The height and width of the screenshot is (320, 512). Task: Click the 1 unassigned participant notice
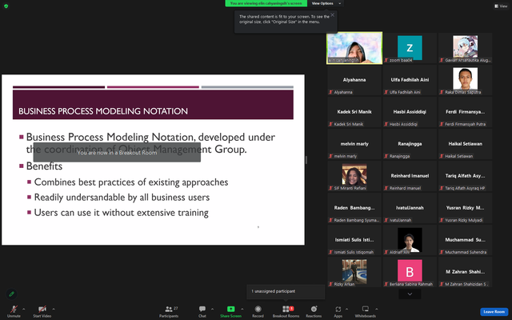pyautogui.click(x=286, y=291)
